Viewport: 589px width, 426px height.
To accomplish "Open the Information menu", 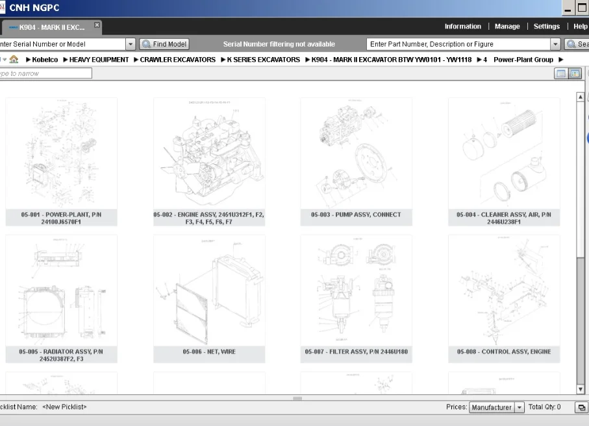I will click(462, 27).
